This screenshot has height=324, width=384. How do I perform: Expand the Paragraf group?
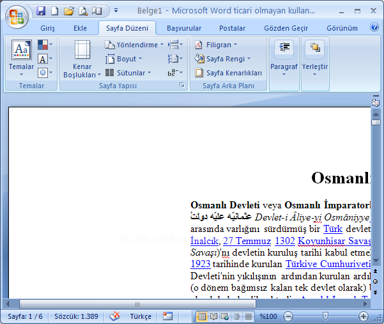click(284, 64)
